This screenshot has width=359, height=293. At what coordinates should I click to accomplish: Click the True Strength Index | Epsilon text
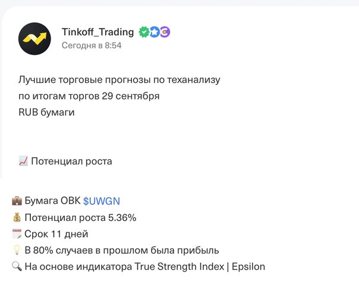[x=200, y=267]
